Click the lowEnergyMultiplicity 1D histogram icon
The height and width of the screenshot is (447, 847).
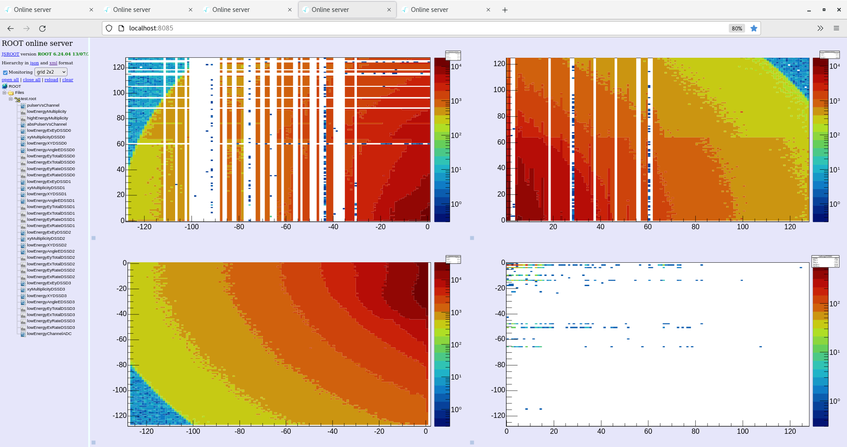[x=23, y=112]
